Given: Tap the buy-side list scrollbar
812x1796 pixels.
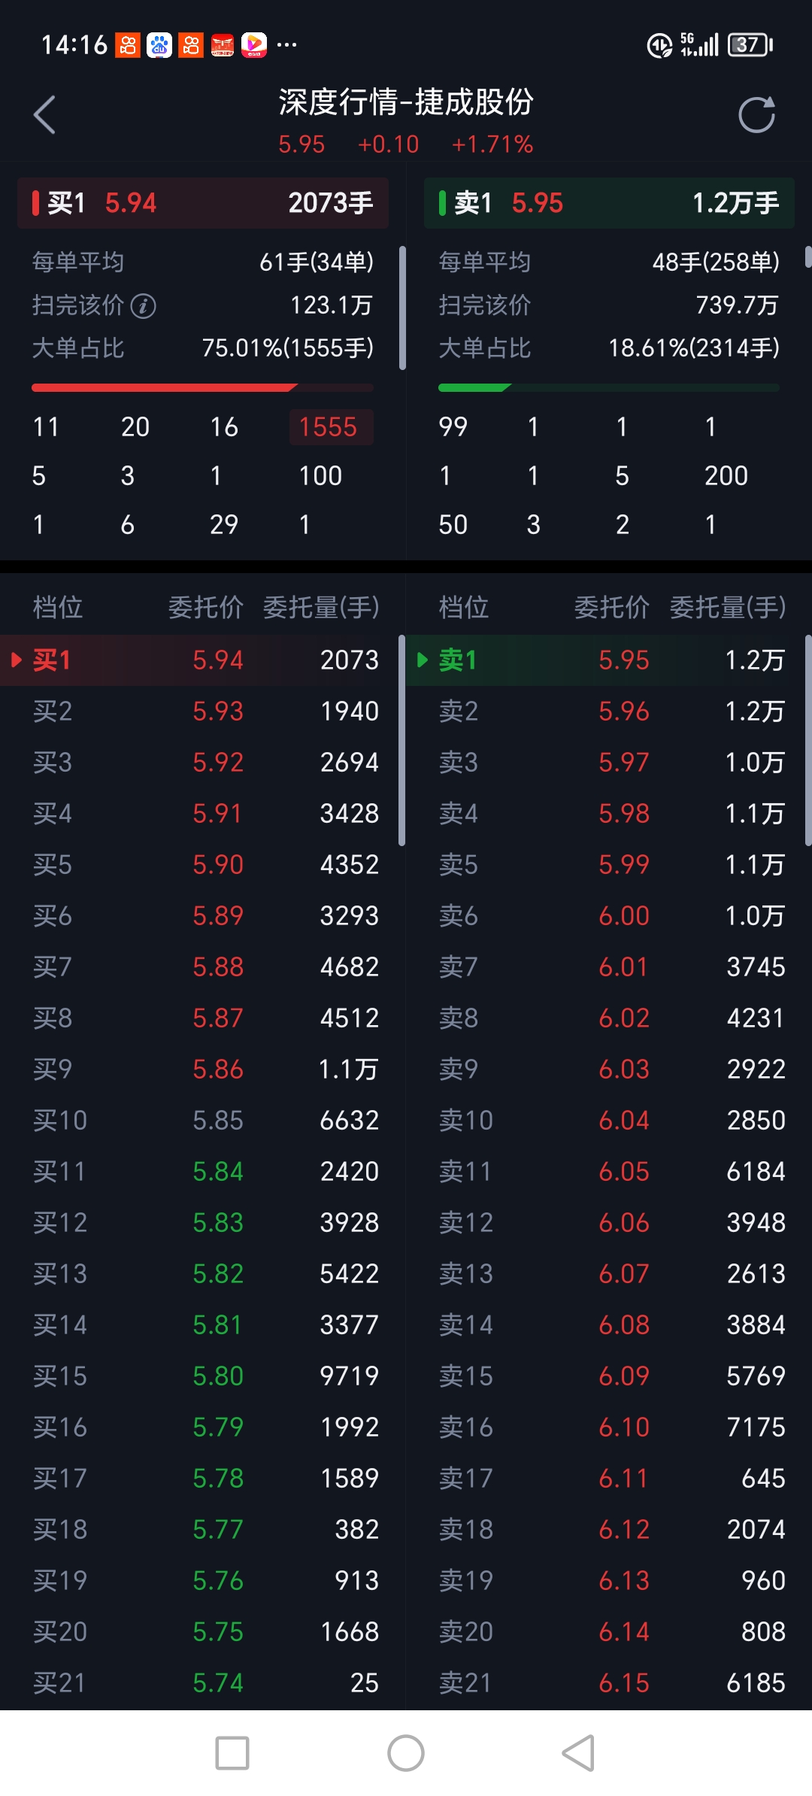Looking at the screenshot, I should [x=402, y=741].
